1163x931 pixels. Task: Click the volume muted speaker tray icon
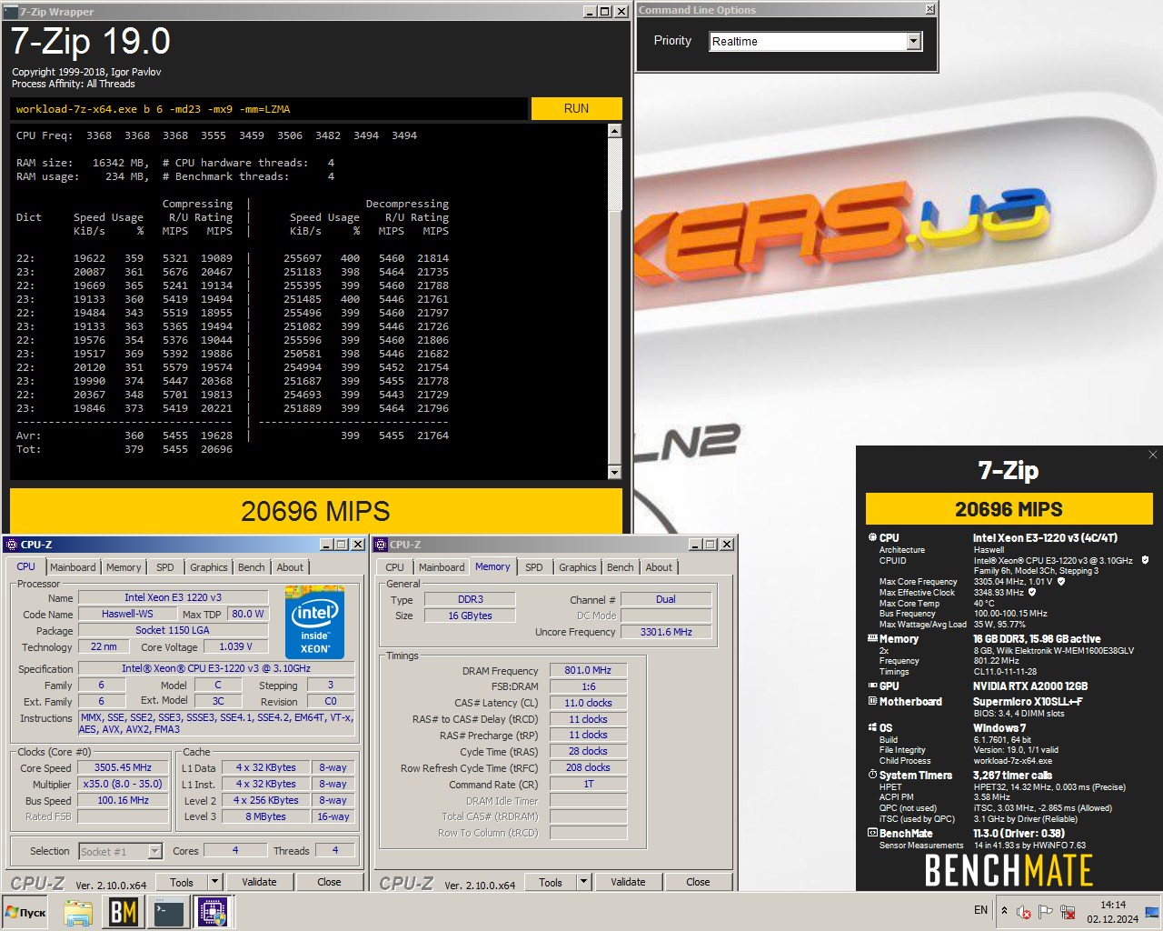[1024, 912]
